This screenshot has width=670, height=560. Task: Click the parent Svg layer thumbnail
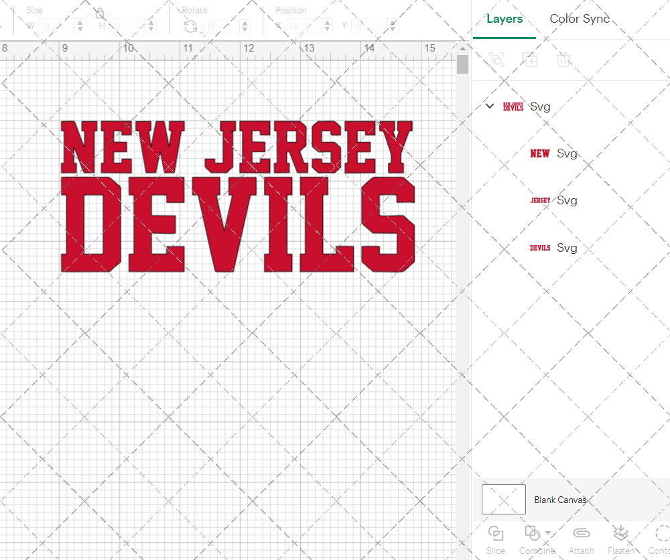(x=513, y=107)
